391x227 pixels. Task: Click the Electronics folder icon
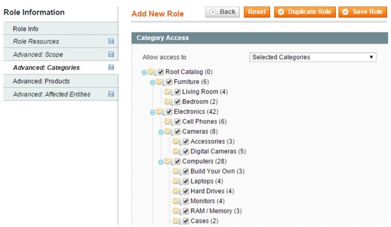pyautogui.click(x=160, y=112)
